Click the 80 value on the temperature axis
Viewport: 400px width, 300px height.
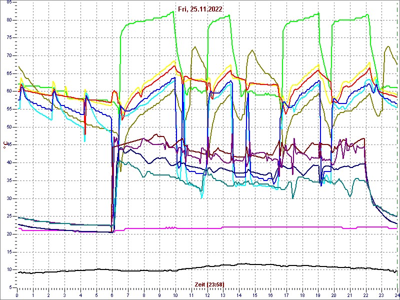[8, 20]
